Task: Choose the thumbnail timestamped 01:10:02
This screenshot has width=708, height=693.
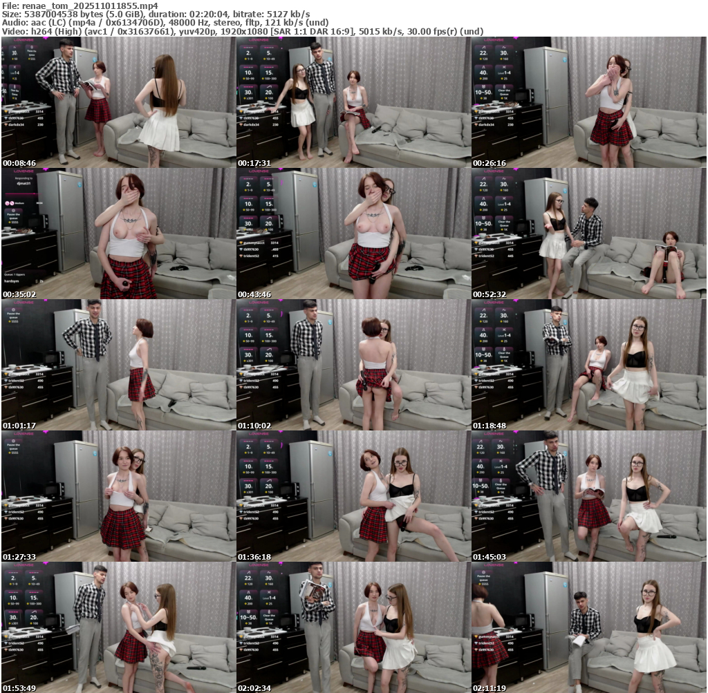Action: click(353, 365)
